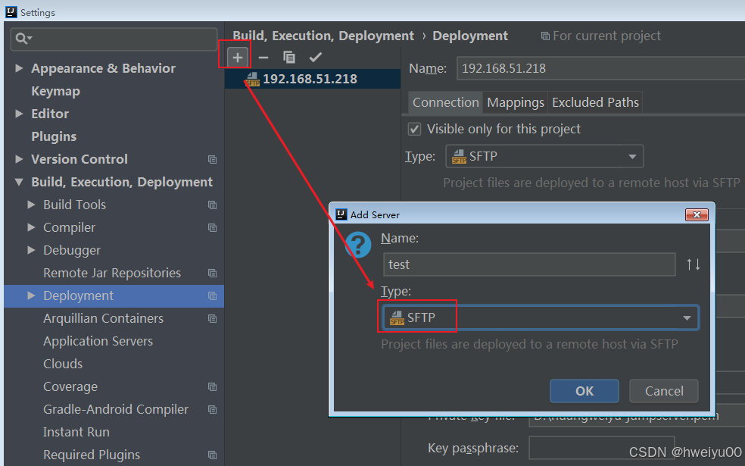Expand Build Tools node
The image size is (745, 466).
pyautogui.click(x=31, y=205)
